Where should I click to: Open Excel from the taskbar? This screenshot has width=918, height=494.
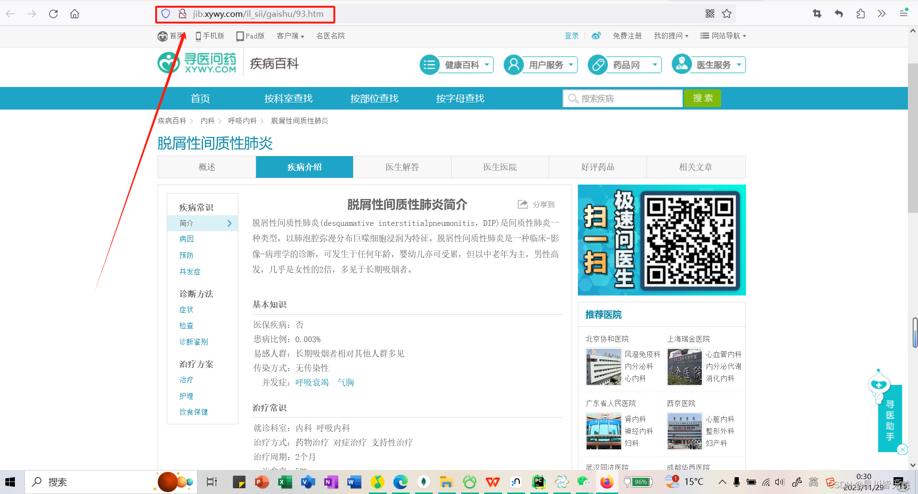285,482
